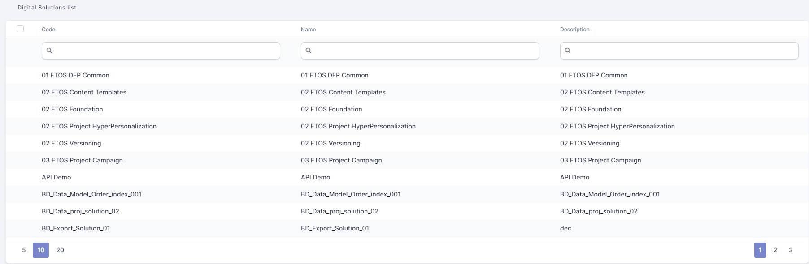809x264 pixels.
Task: Set page size to 5 rows
Action: point(24,250)
